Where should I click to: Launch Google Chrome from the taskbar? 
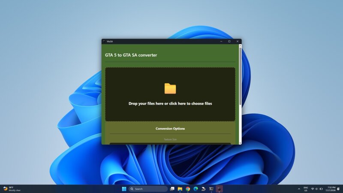pos(188,189)
